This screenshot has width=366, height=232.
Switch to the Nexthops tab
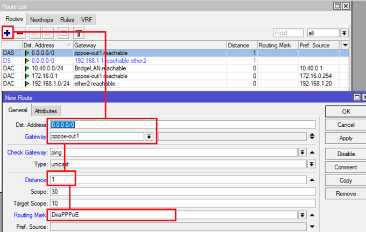pyautogui.click(x=42, y=20)
